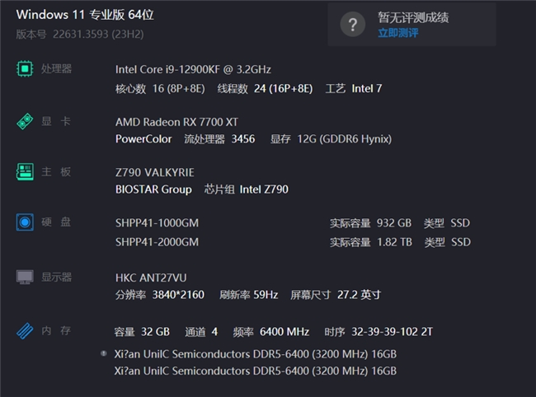Click the blue hard disk icon
Image resolution: width=536 pixels, height=397 pixels.
coord(25,222)
